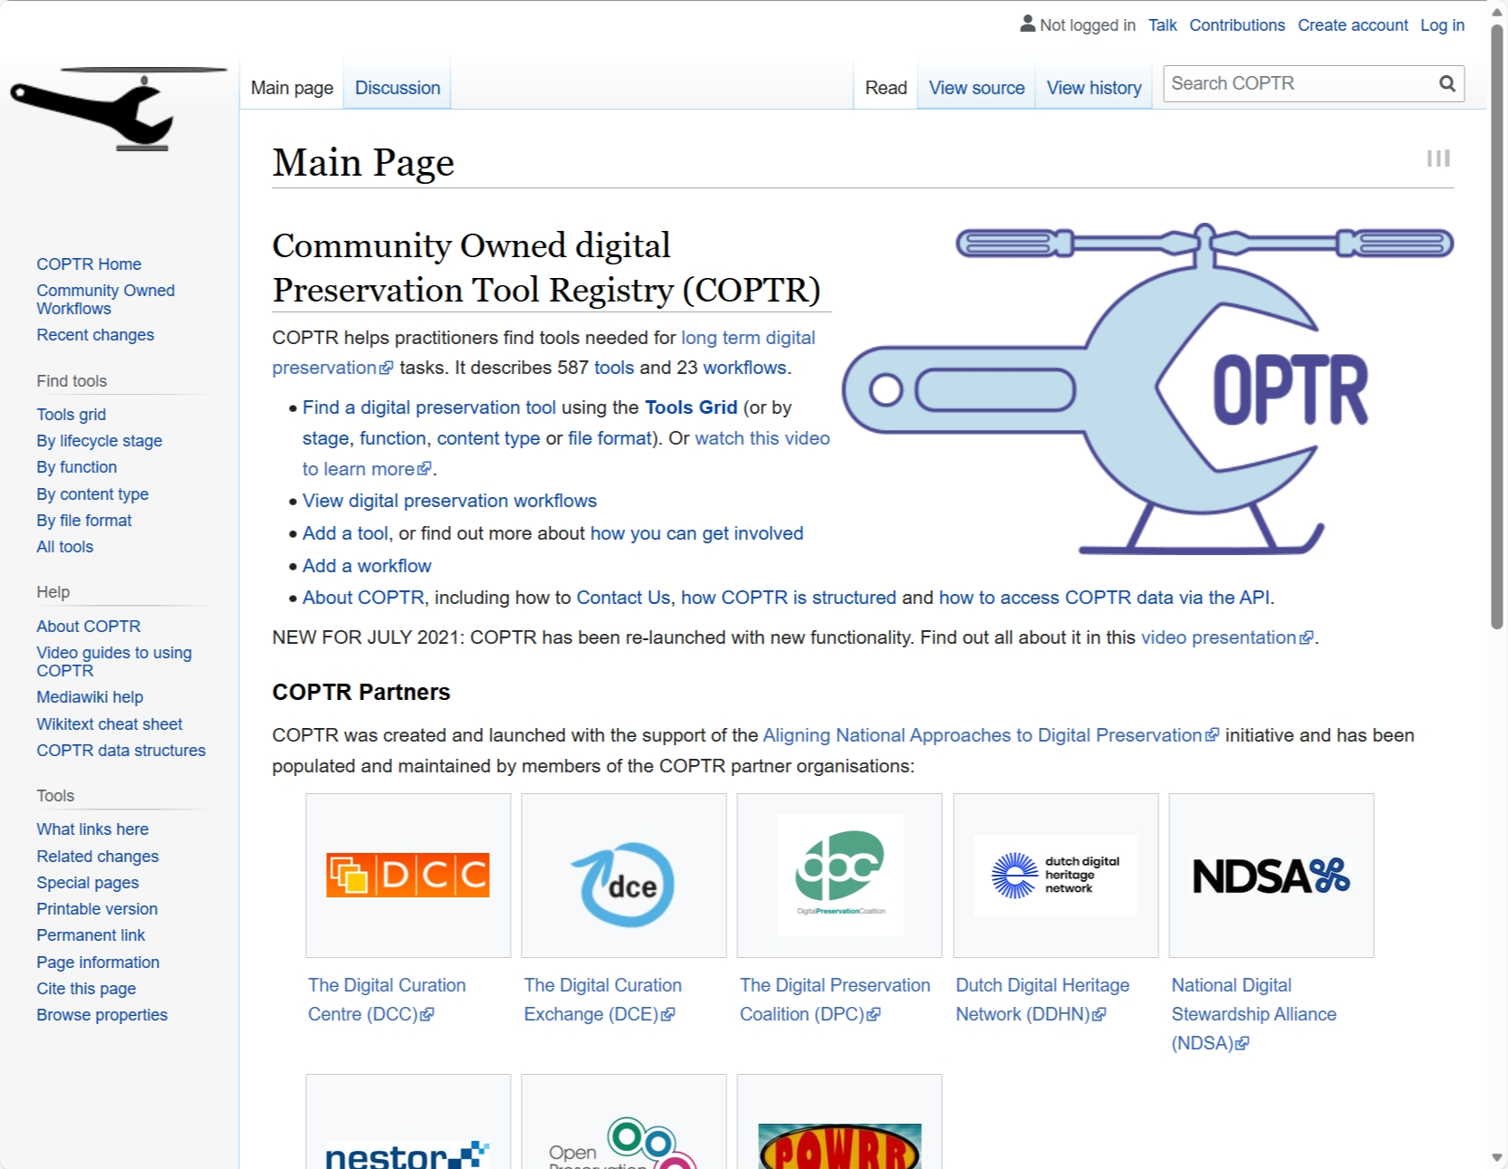This screenshot has height=1169, width=1508.
Task: Click the large COPTR helicopter logo image
Action: click(x=1148, y=389)
